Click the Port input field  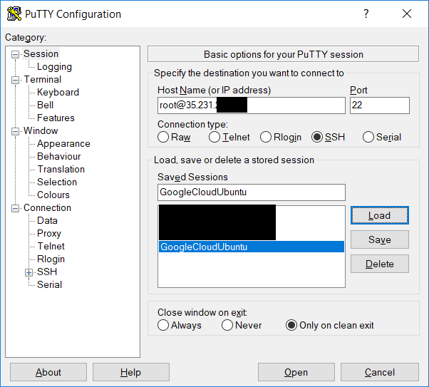380,105
